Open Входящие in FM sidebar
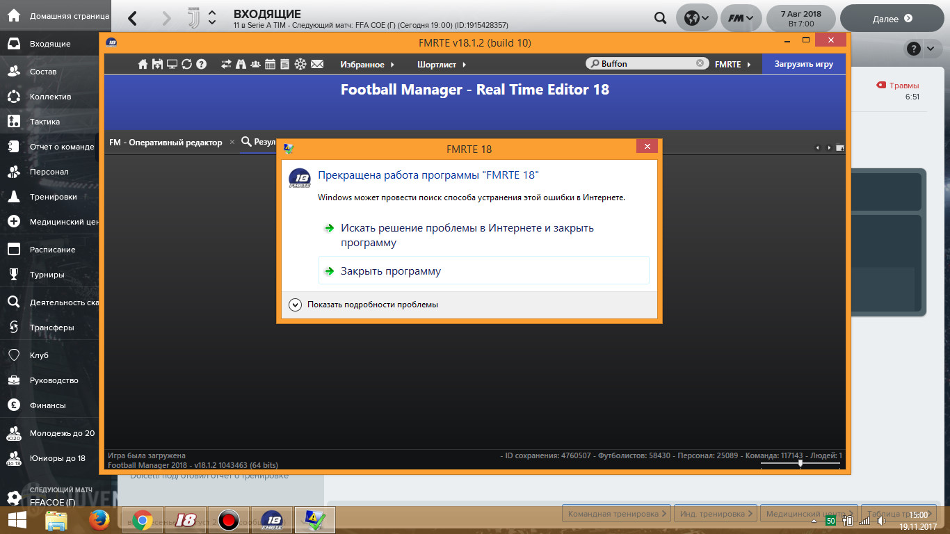Viewport: 950px width, 534px height. pyautogui.click(x=49, y=44)
